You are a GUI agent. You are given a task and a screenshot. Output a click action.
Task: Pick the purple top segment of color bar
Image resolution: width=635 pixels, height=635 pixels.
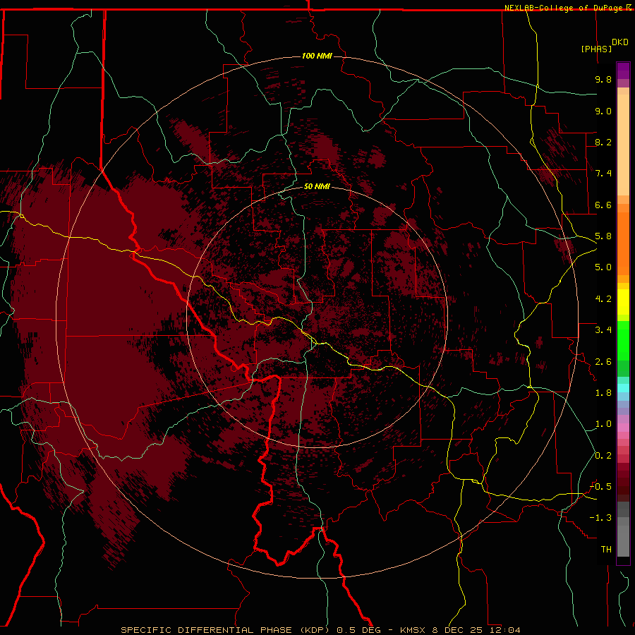click(x=623, y=71)
